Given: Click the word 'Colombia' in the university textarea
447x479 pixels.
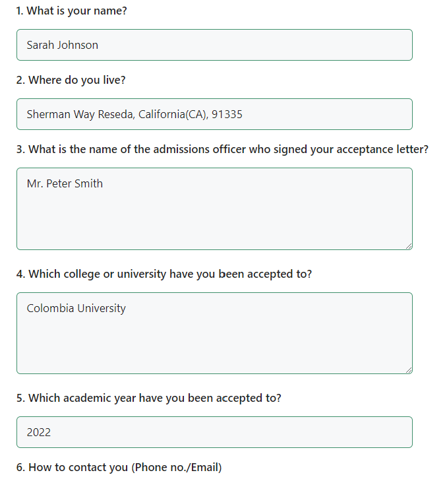Looking at the screenshot, I should [50, 308].
